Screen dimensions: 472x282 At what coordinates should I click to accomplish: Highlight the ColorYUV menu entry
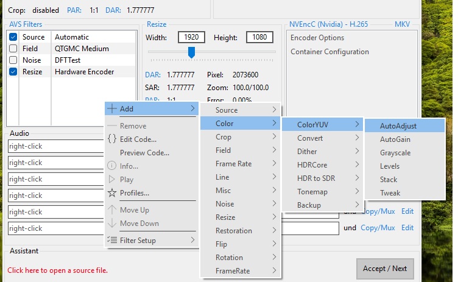322,124
